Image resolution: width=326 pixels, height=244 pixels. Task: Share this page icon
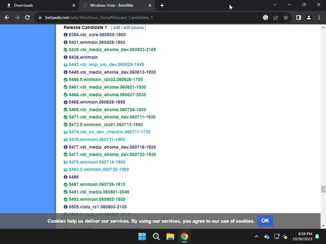(276, 18)
